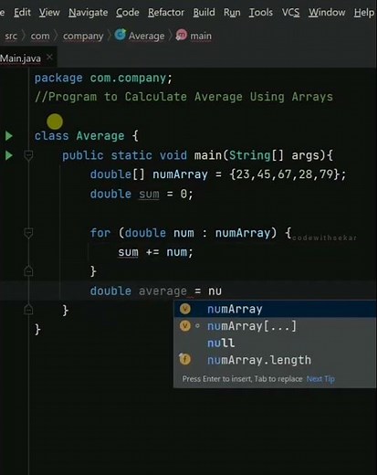Open the Code menu
Viewport: 377px width, 475px height.
click(128, 13)
